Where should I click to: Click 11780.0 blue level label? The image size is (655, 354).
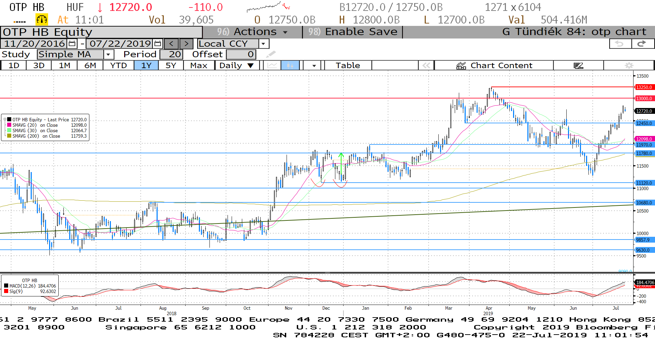tap(644, 153)
